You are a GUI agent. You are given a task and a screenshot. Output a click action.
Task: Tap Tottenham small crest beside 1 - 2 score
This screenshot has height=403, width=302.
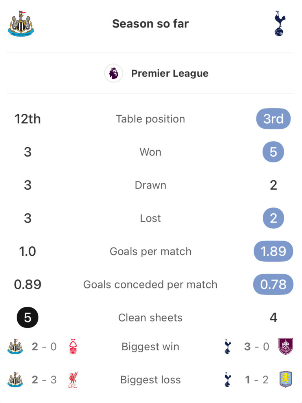click(x=227, y=379)
